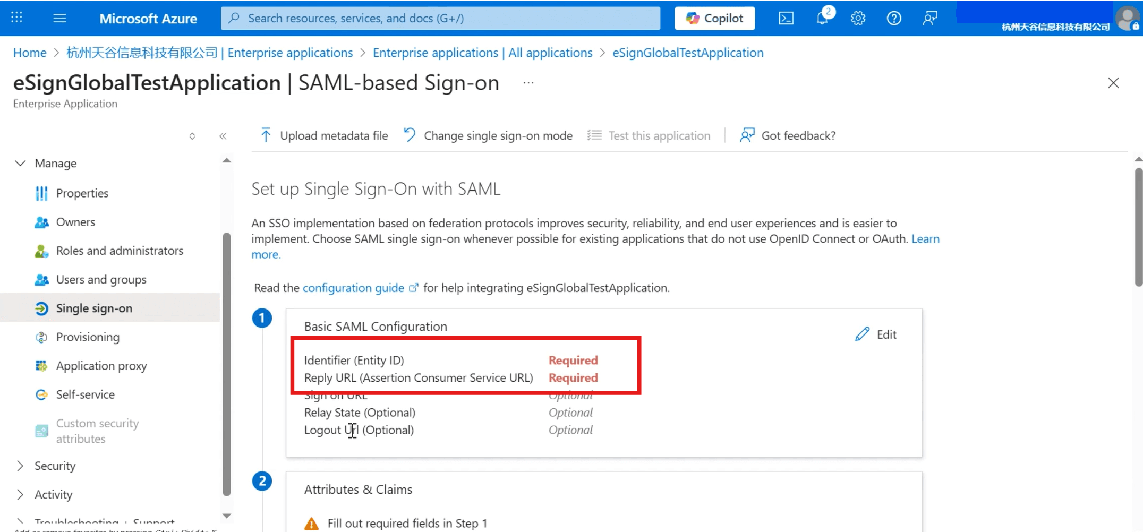Screen dimensions: 1143x532
Task: Click the Single sign-on arrow icon
Action: (41, 308)
